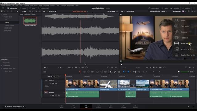This screenshot has height=111, width=197.
Task: Open Project Settings gear icon
Action: 193,107
